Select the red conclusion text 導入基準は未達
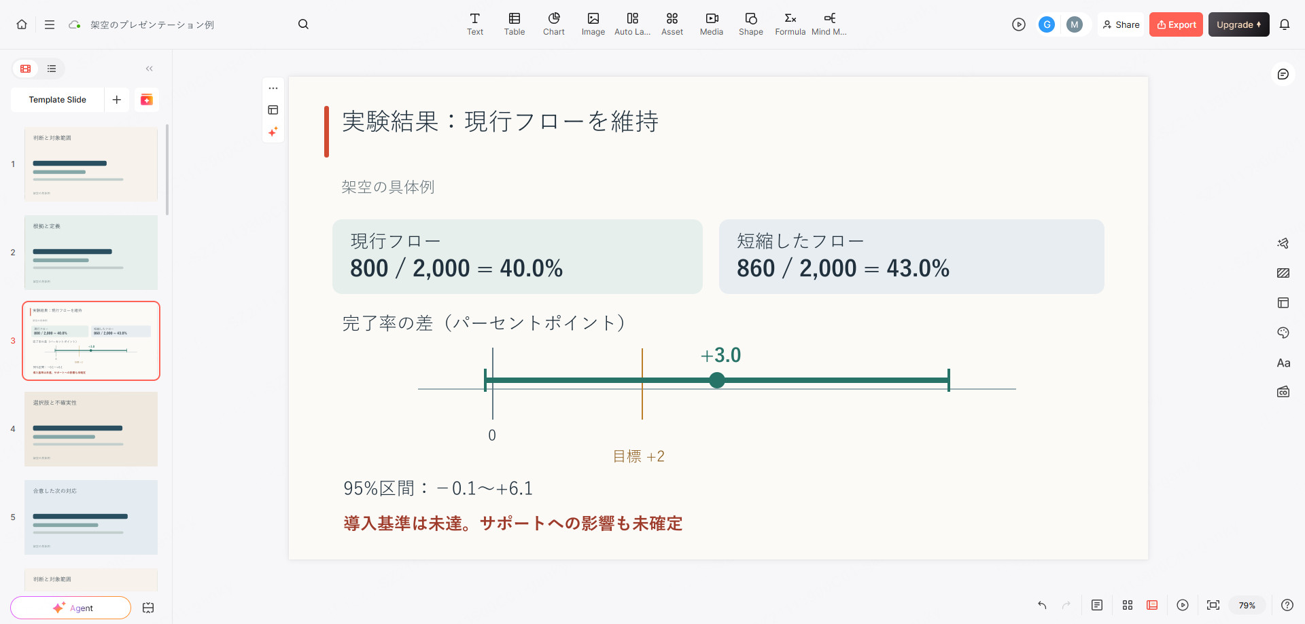This screenshot has width=1305, height=624. (513, 524)
